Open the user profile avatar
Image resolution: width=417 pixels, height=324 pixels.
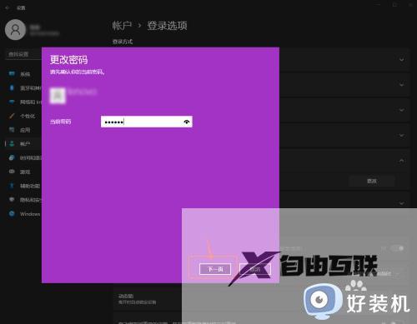15,29
